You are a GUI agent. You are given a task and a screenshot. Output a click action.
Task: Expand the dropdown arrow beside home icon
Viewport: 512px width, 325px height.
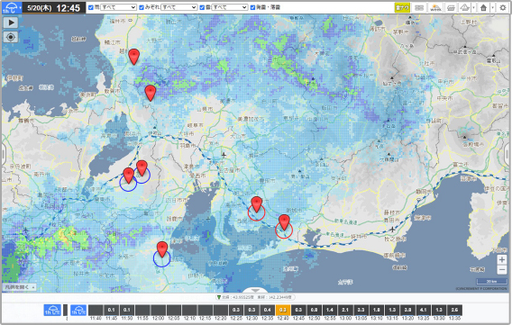click(x=492, y=7)
